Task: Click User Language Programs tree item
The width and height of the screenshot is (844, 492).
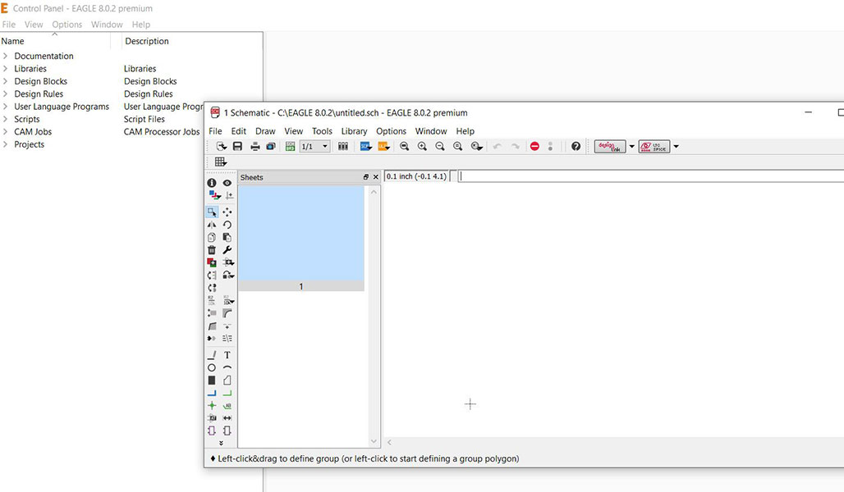Action: 62,107
